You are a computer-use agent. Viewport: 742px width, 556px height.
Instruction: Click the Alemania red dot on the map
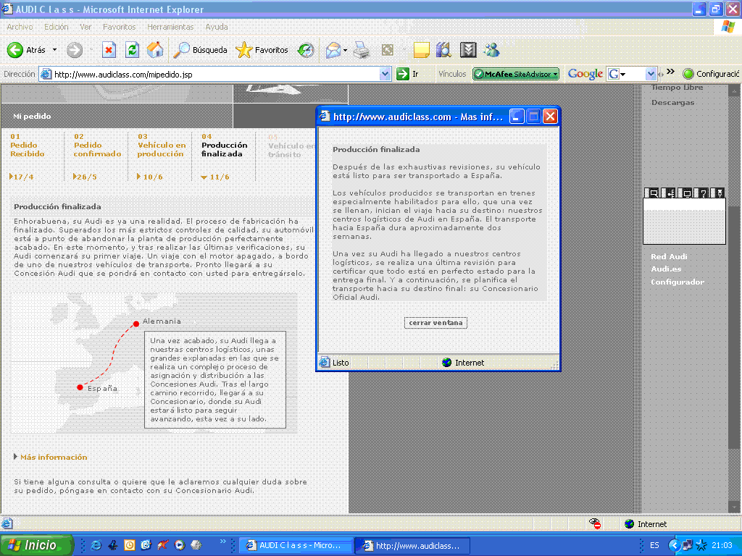[x=136, y=324]
